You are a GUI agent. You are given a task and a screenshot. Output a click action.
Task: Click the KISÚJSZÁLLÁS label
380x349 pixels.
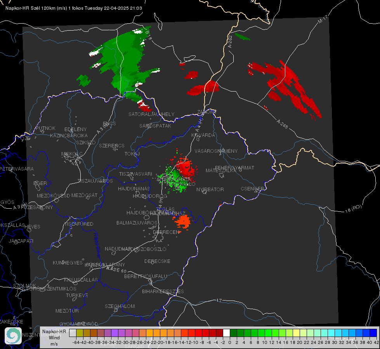click(x=81, y=280)
